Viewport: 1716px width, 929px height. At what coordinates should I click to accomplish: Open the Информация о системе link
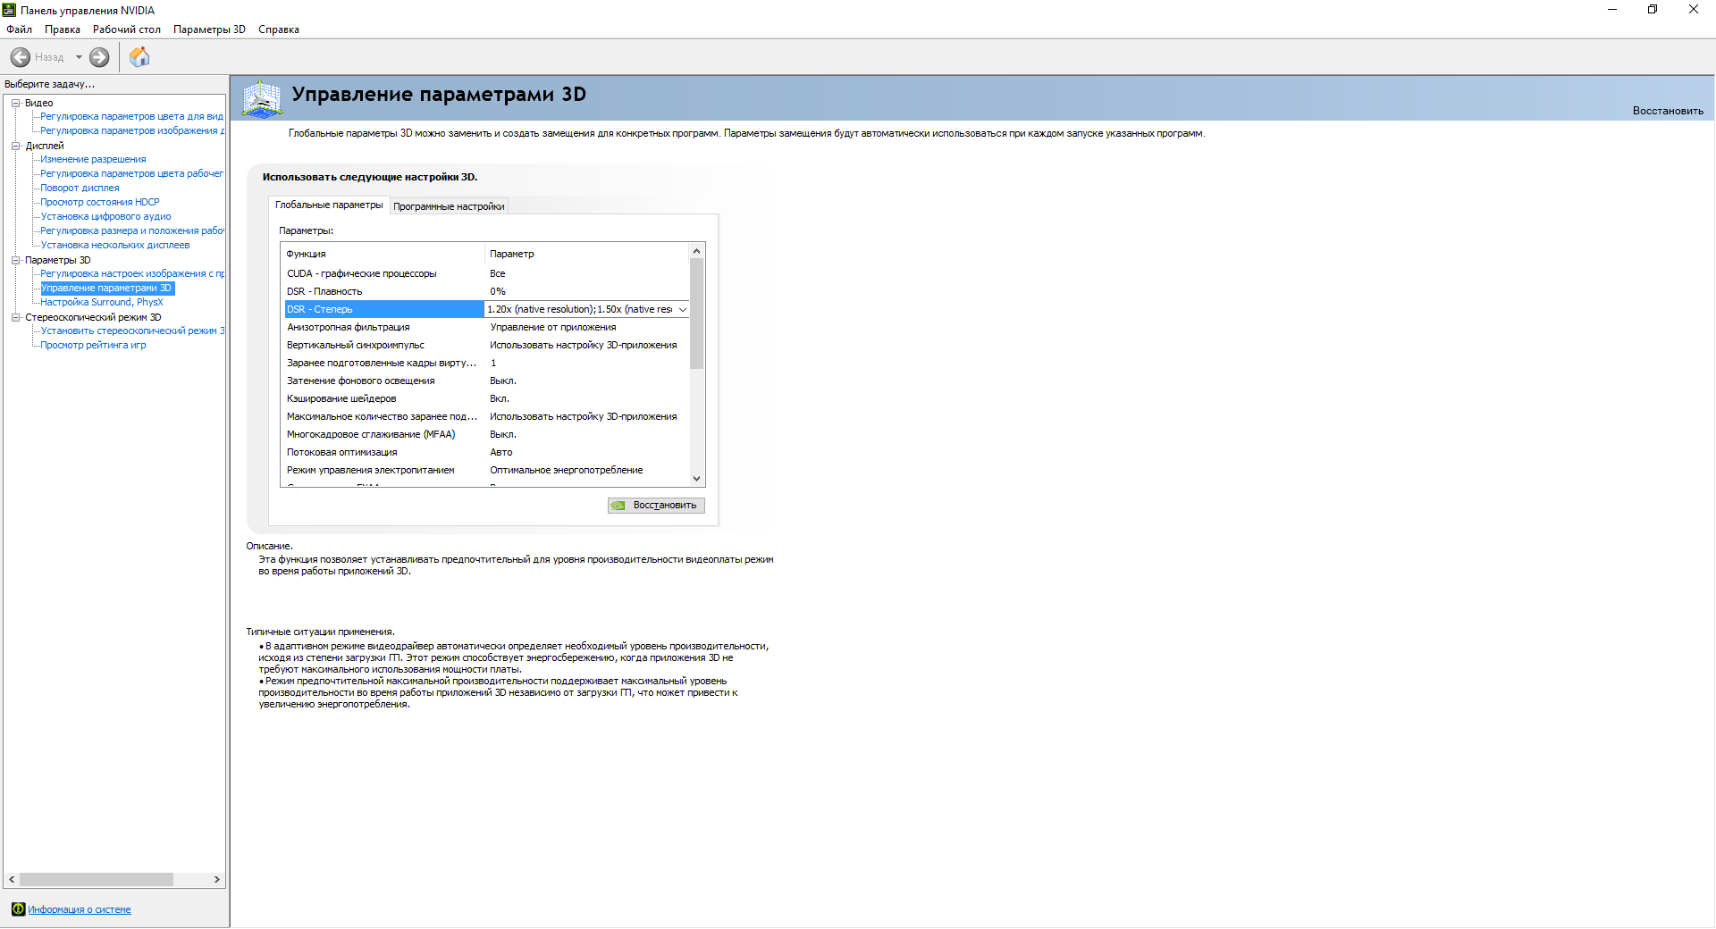80,909
